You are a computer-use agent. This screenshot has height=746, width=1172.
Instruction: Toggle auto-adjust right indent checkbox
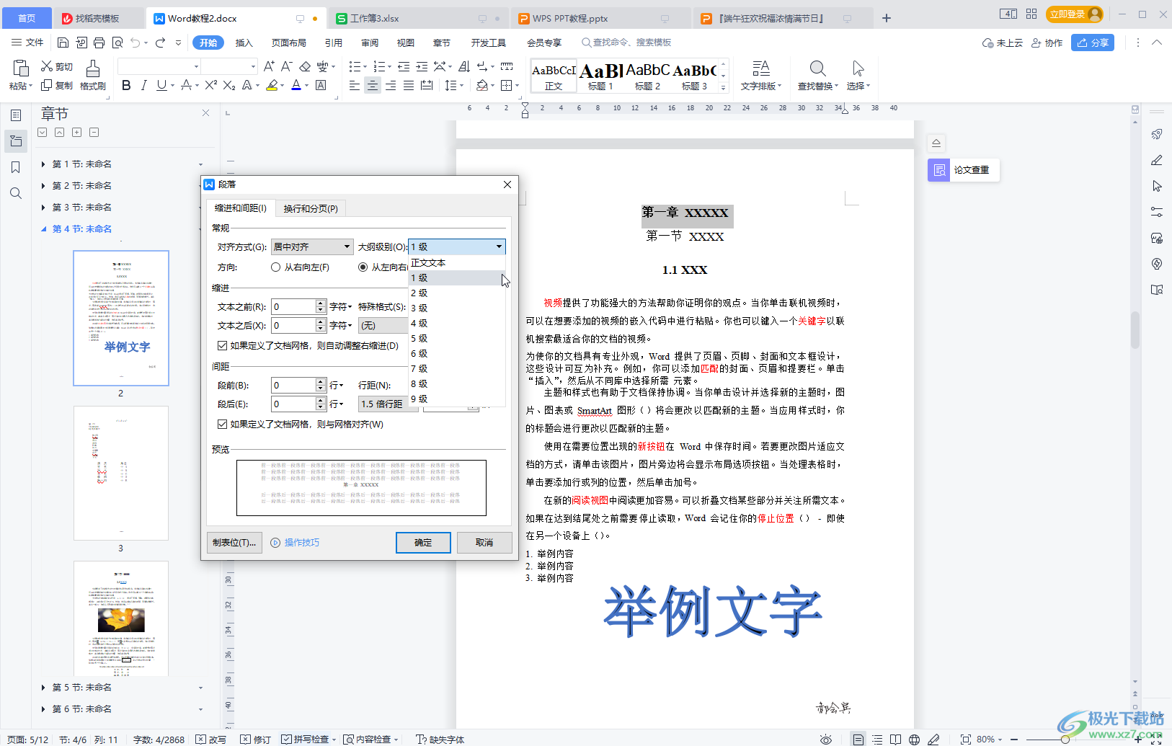[223, 346]
